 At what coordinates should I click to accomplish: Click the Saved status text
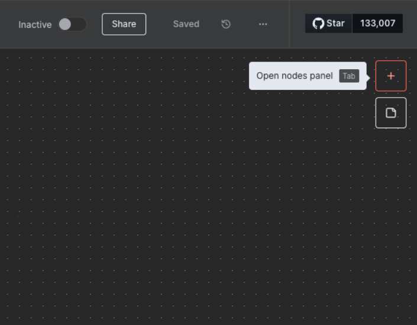click(x=186, y=24)
